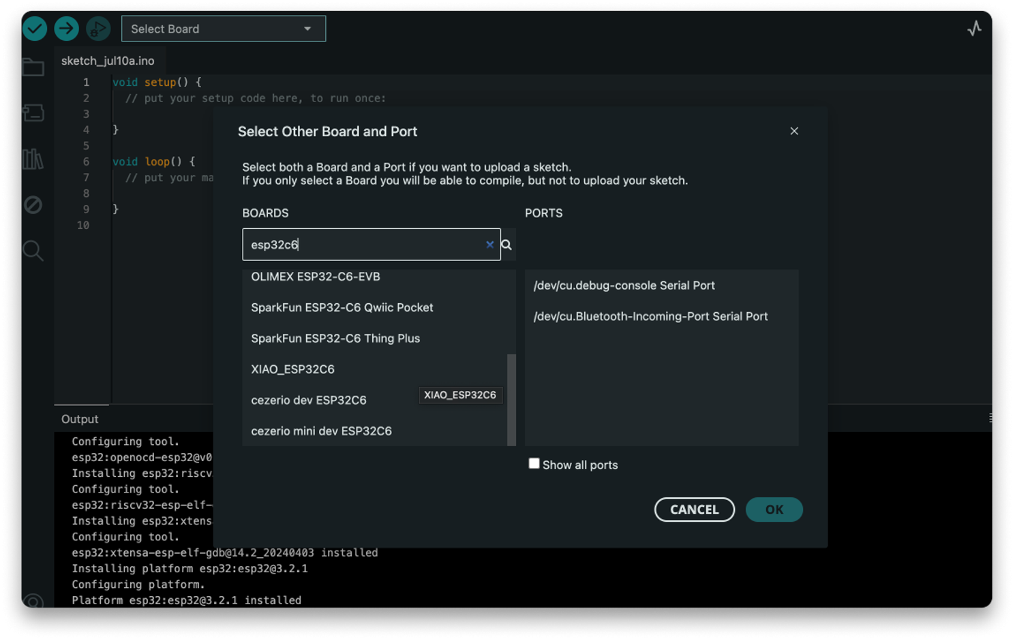Clear the board search text
The width and height of the screenshot is (1013, 639).
pos(489,245)
